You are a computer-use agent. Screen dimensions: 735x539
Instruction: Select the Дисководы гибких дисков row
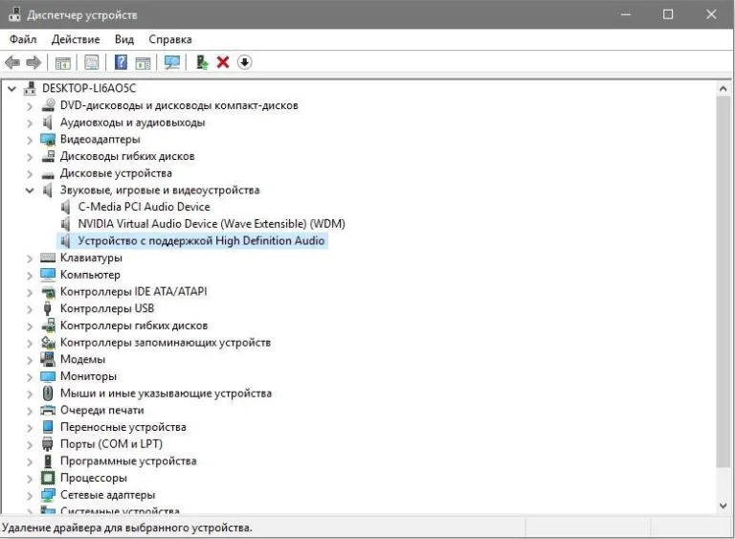tap(127, 156)
